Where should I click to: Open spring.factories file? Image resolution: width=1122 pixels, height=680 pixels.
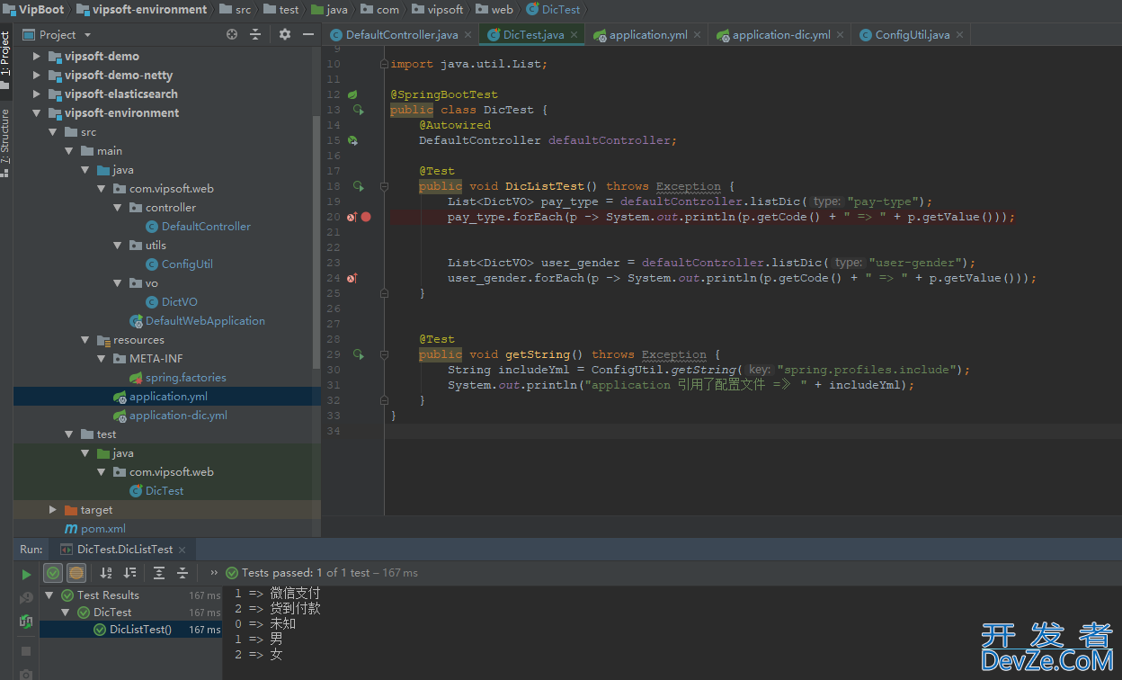[x=177, y=378]
